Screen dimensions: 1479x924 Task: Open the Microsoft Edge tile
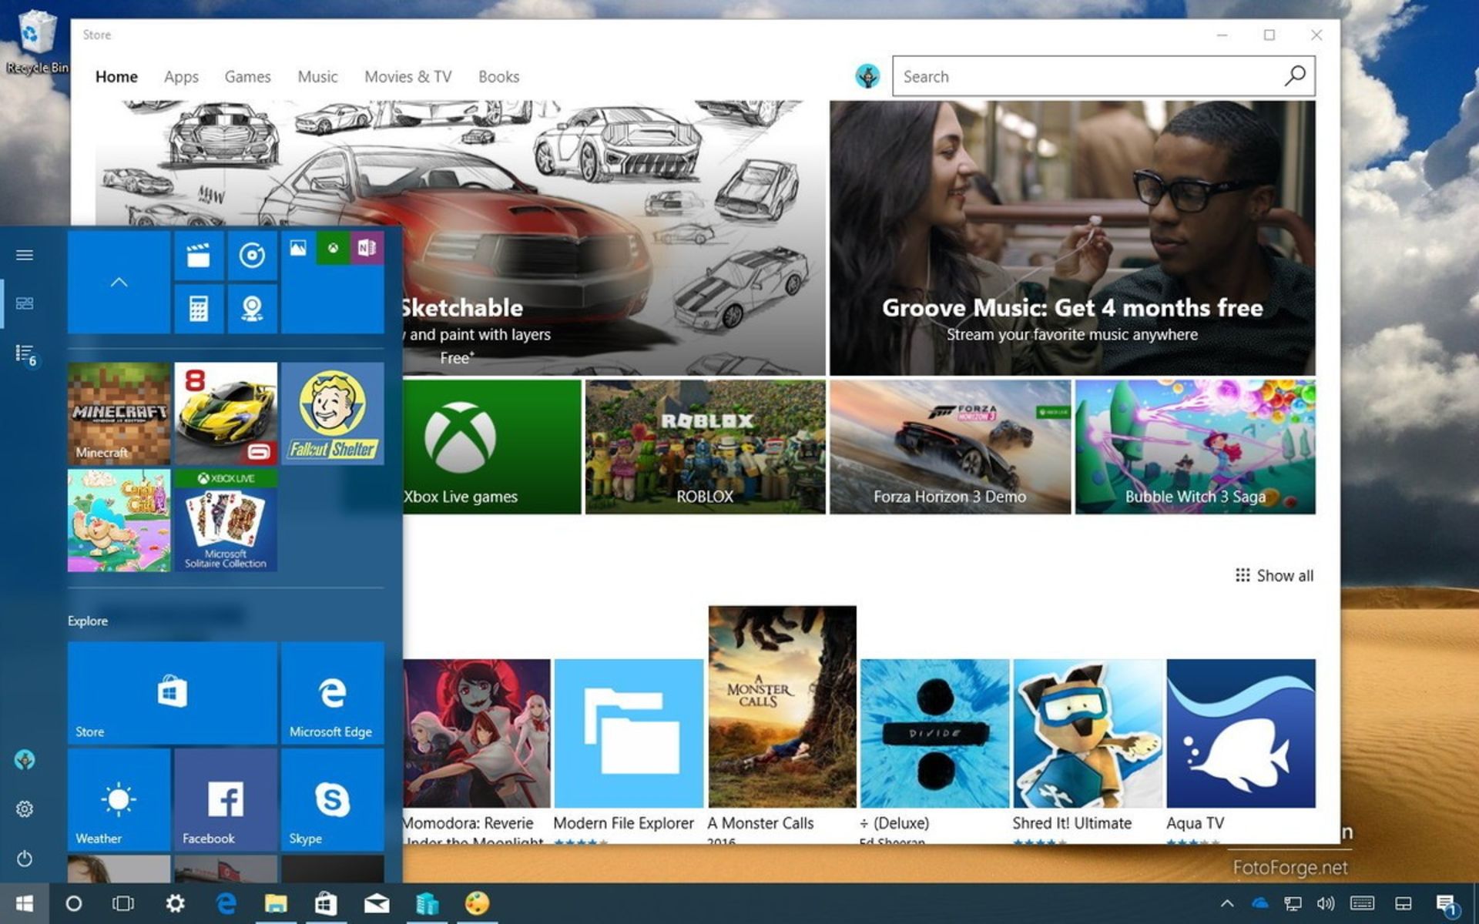333,693
